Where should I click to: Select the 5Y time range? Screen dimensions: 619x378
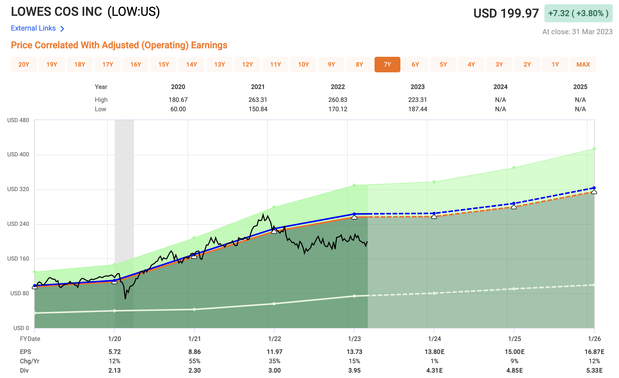(x=443, y=65)
